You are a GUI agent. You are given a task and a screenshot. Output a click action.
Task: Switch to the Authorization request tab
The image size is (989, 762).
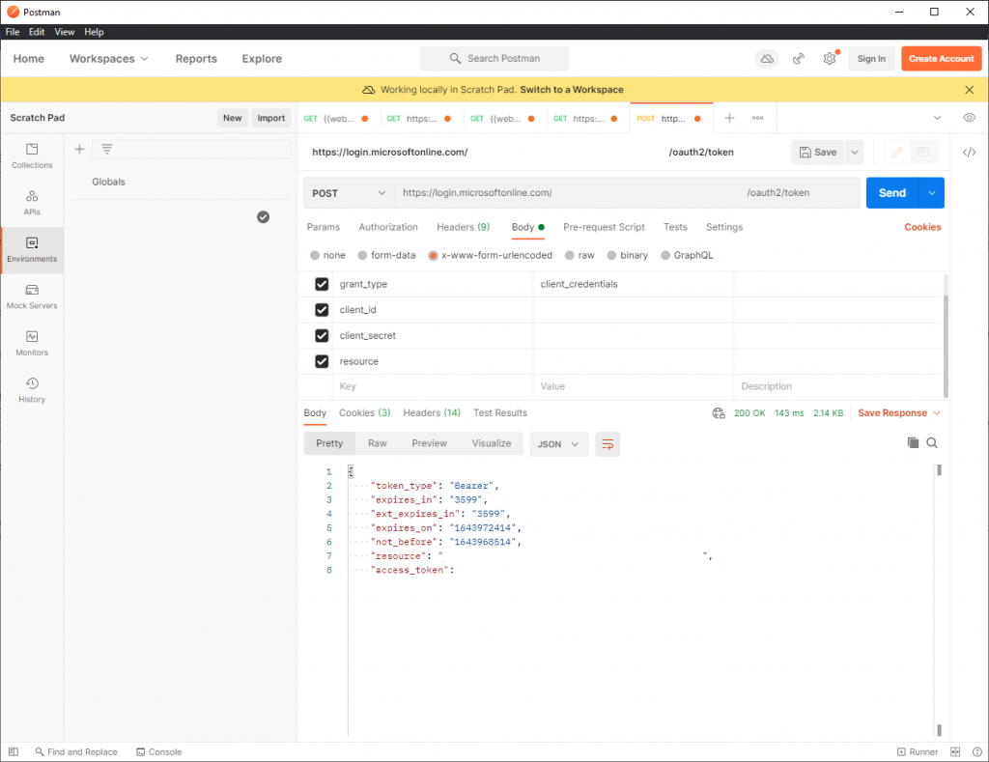point(388,227)
